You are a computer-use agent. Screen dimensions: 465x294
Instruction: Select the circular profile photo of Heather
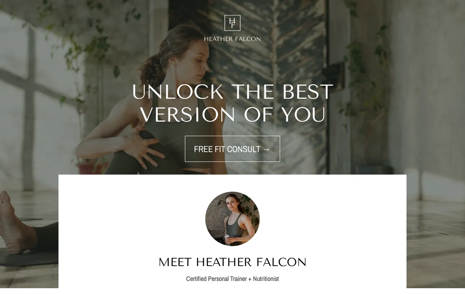click(232, 219)
